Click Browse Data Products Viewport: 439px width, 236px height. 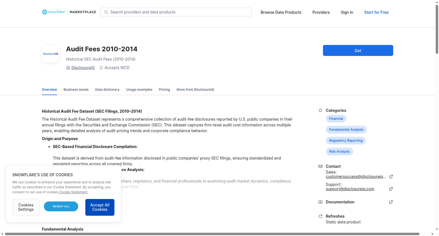pyautogui.click(x=281, y=12)
